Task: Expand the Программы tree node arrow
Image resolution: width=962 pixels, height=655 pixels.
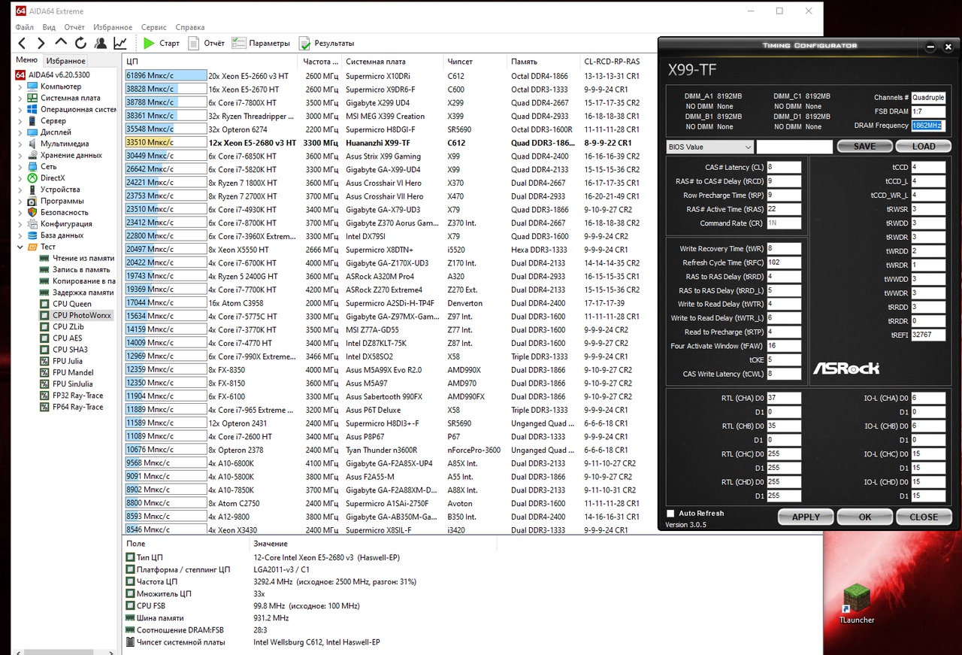Action: point(20,201)
